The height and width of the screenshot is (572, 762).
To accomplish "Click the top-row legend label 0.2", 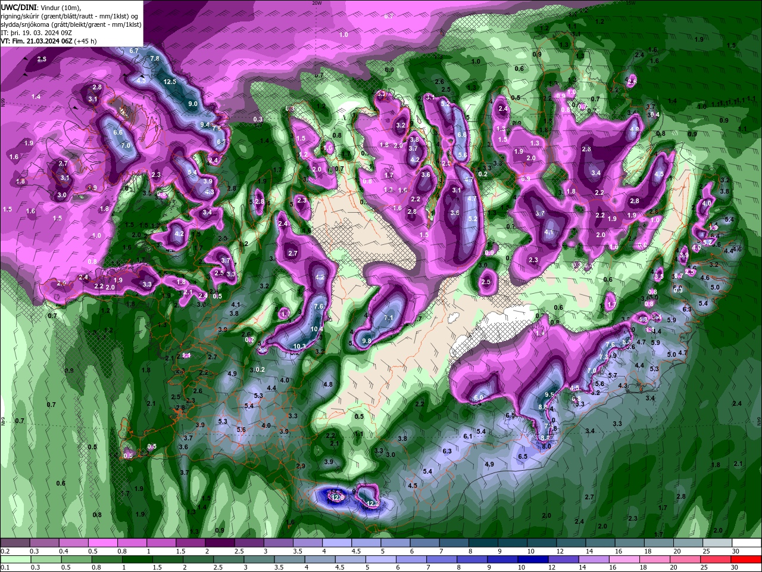I will click(x=5, y=551).
